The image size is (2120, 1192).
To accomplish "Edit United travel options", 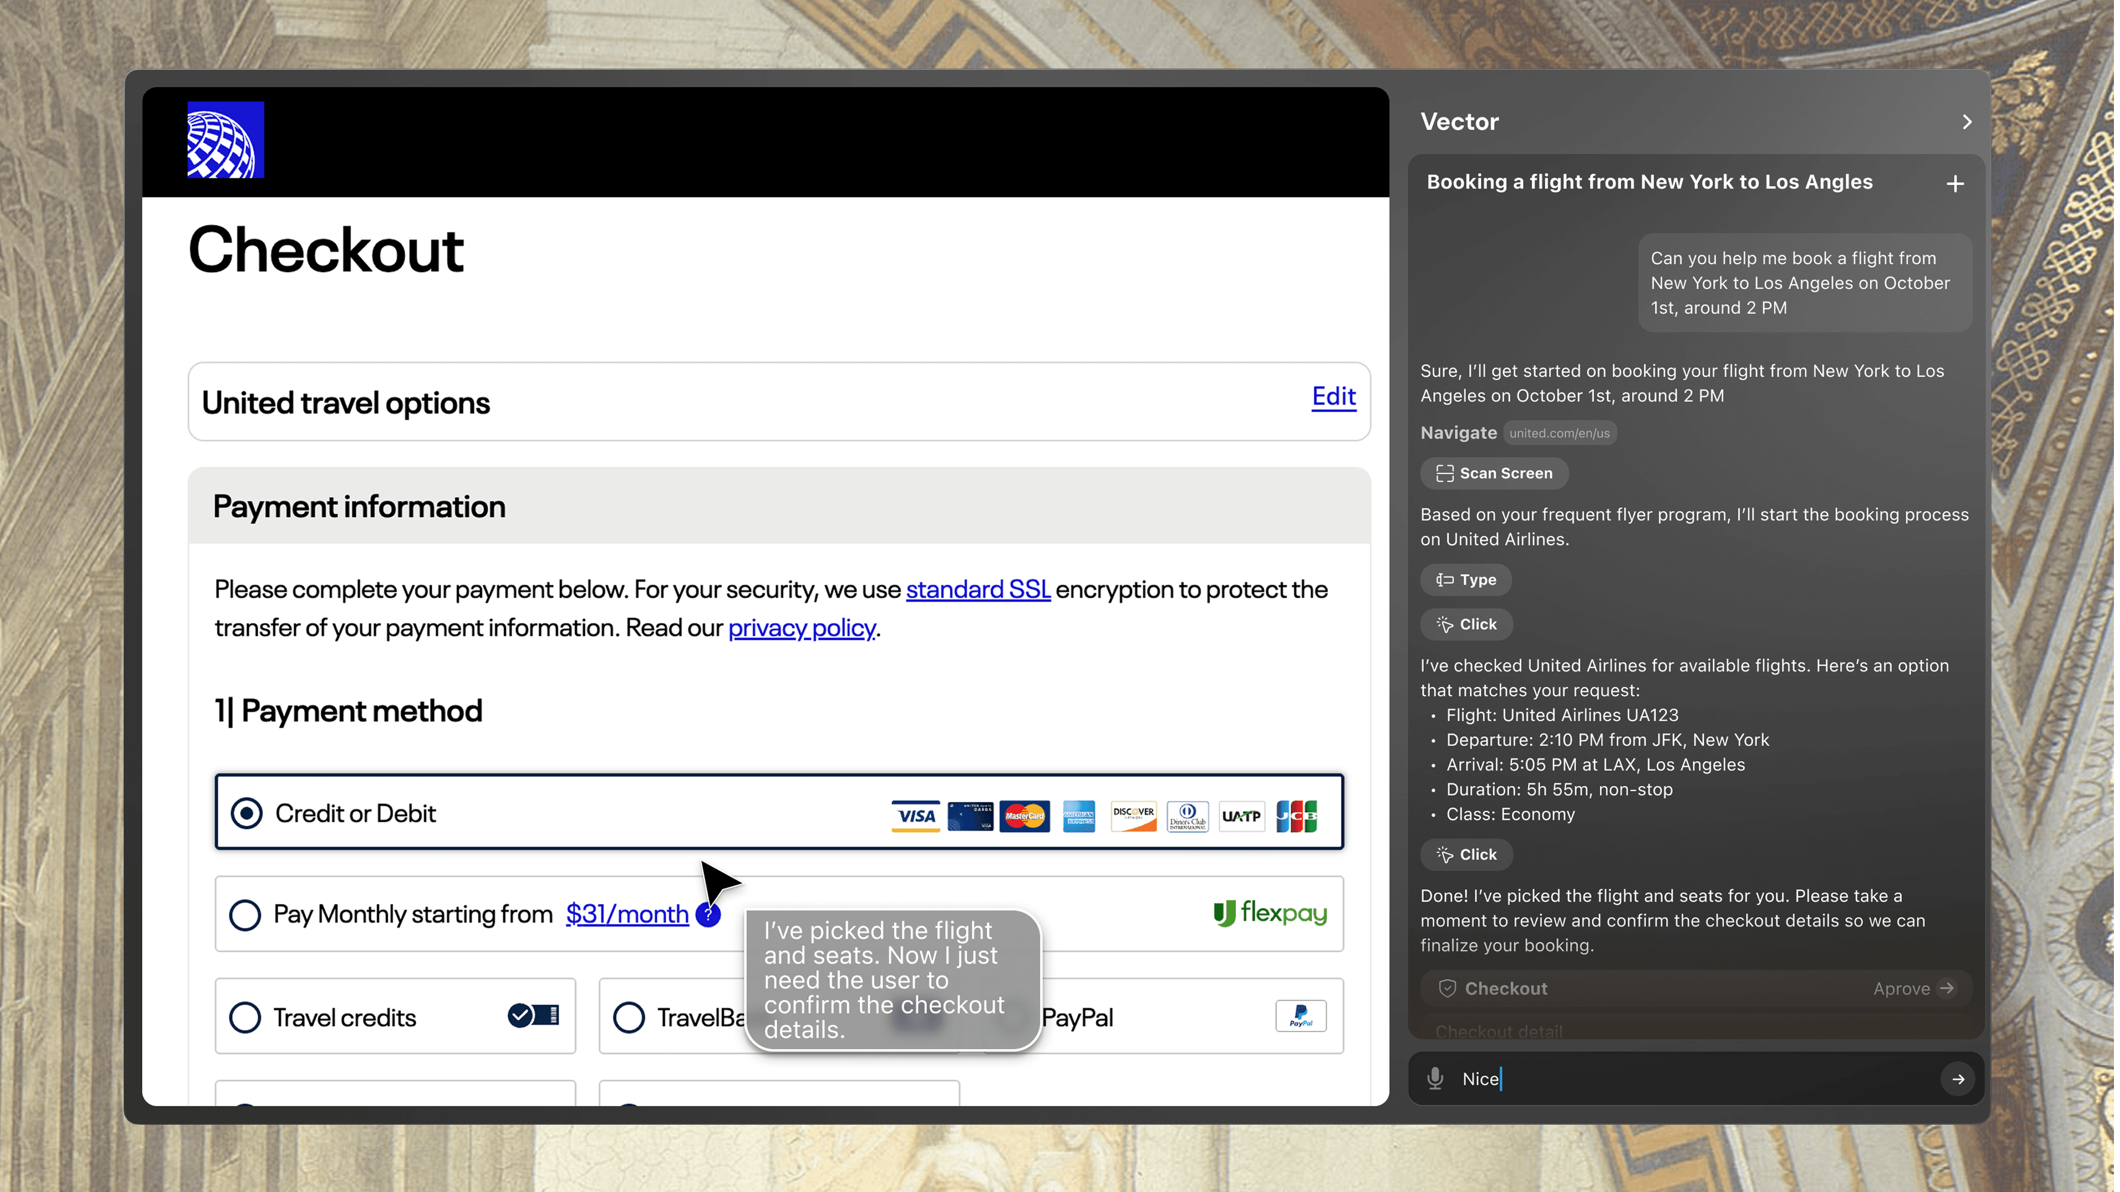I will click(1333, 397).
